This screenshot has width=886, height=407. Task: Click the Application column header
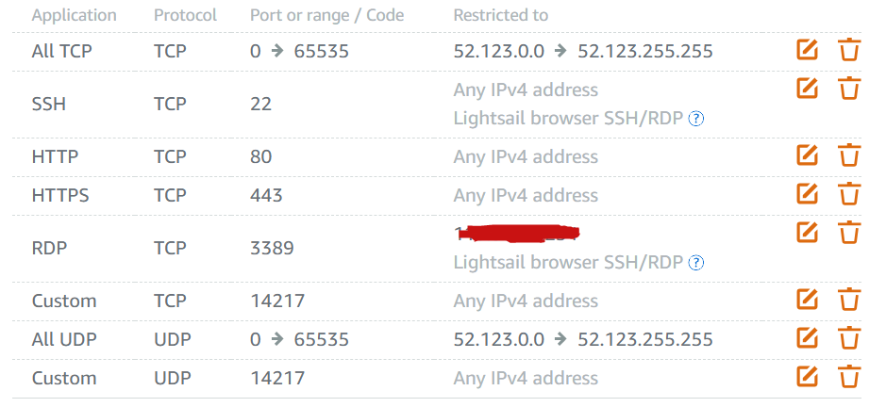point(74,15)
